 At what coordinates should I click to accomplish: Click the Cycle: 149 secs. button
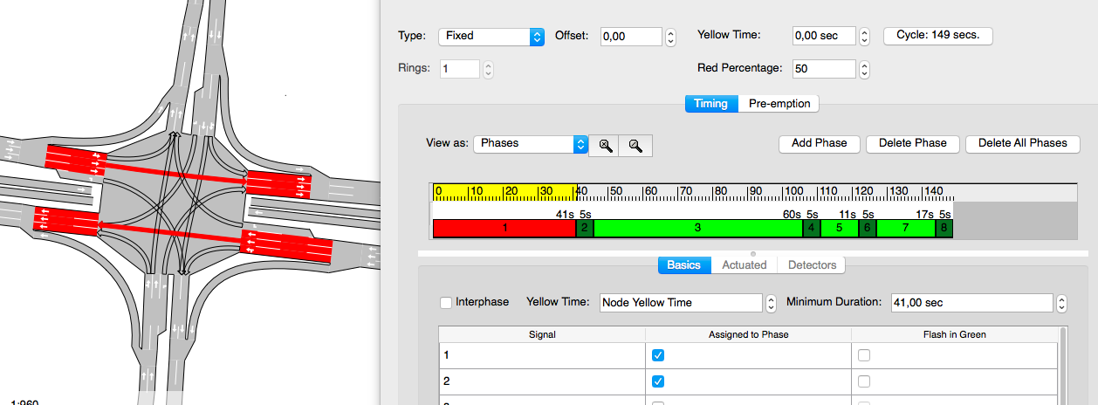coord(937,36)
